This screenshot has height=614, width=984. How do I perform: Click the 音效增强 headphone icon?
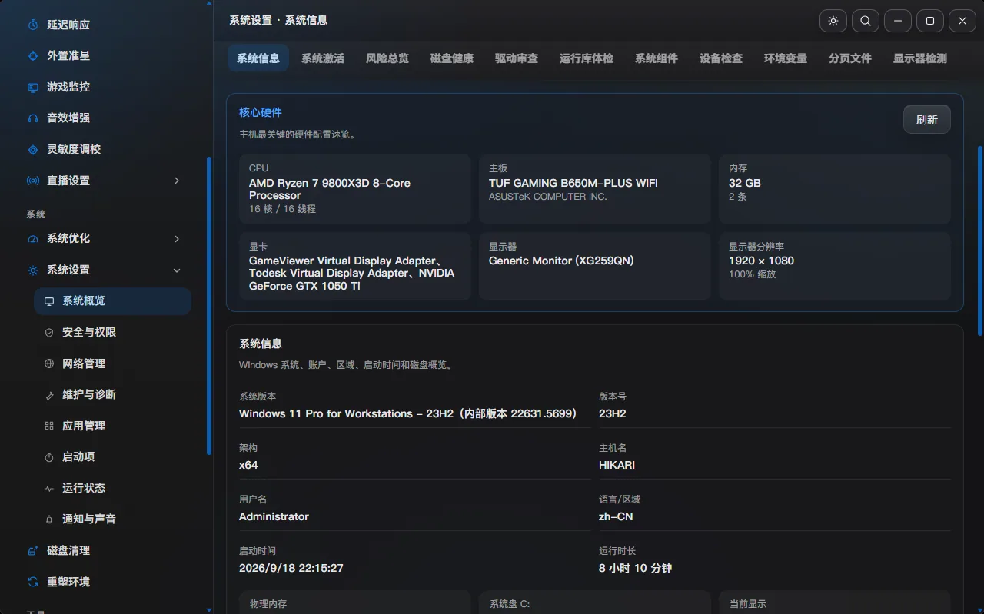[33, 118]
